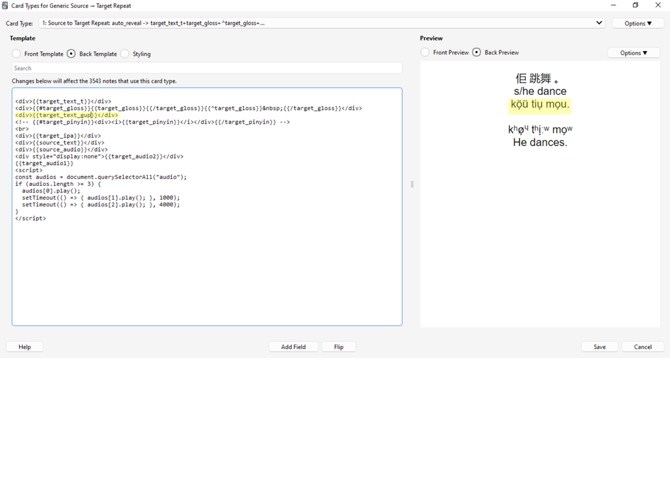
Task: Click the <div>{{source_text}}</div> line
Action: click(60, 143)
